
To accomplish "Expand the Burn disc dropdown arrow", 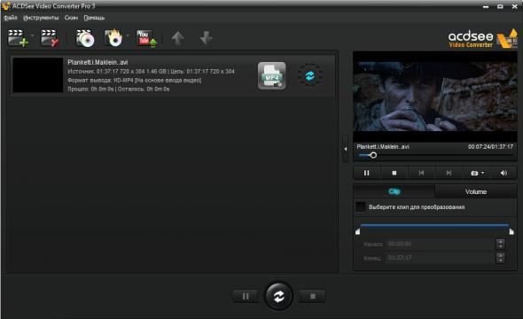I will tap(128, 35).
